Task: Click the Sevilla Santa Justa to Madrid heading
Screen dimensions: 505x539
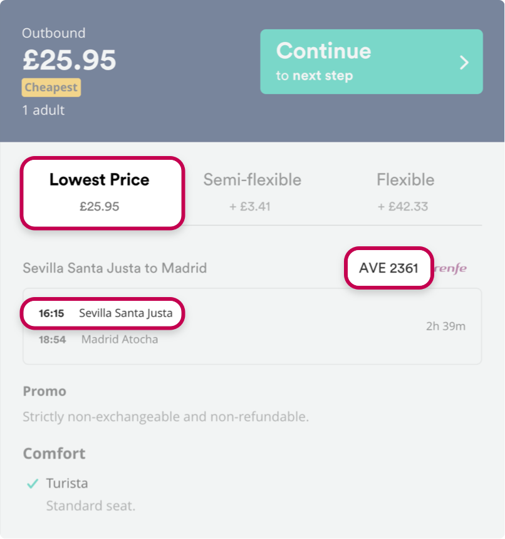Action: point(115,268)
